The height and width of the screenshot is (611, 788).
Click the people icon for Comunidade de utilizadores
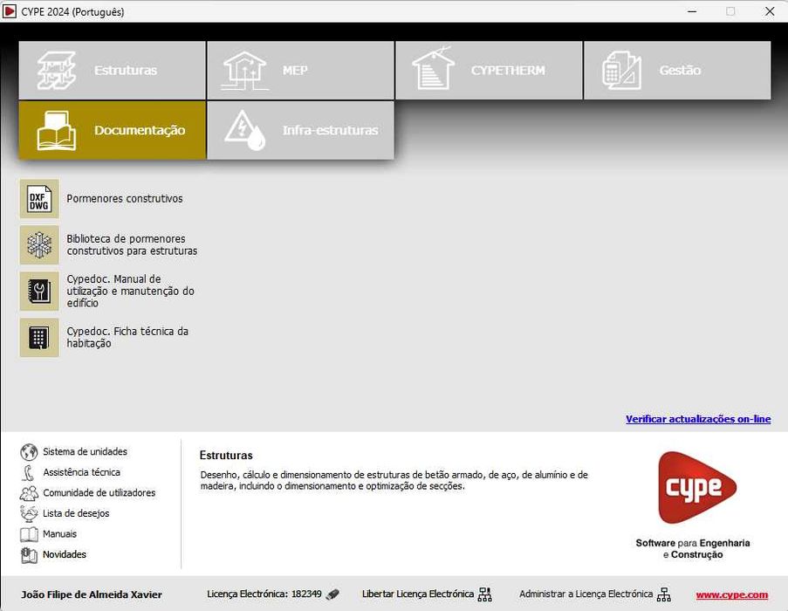point(29,493)
